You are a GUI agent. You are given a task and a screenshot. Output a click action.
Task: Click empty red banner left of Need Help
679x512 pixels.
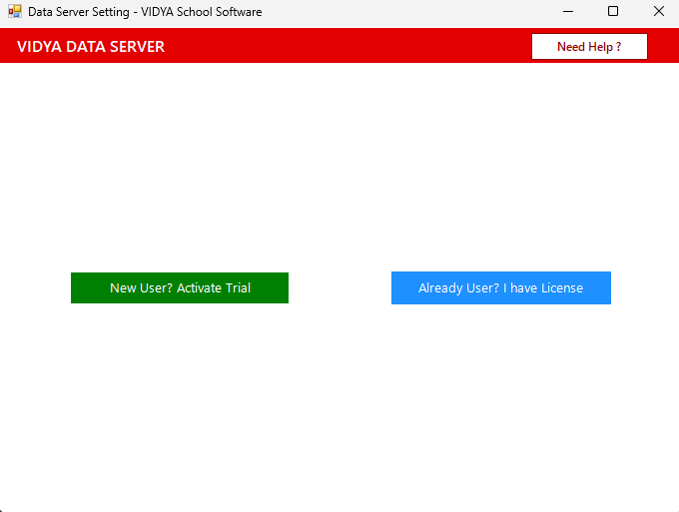[349, 47]
